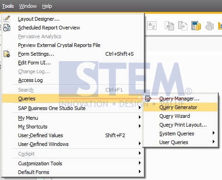This screenshot has height=180, width=222.
Task: Expand SAP Business One Studio Suite arrow
Action: [x=139, y=108]
